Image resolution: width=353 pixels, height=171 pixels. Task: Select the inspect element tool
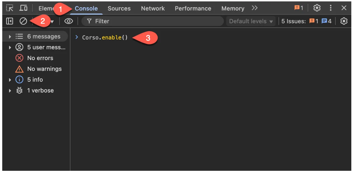pos(10,8)
